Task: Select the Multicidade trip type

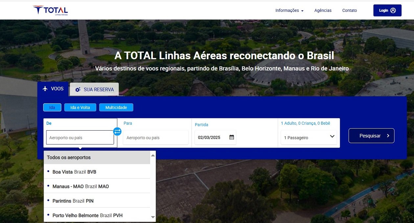Action: click(x=116, y=107)
